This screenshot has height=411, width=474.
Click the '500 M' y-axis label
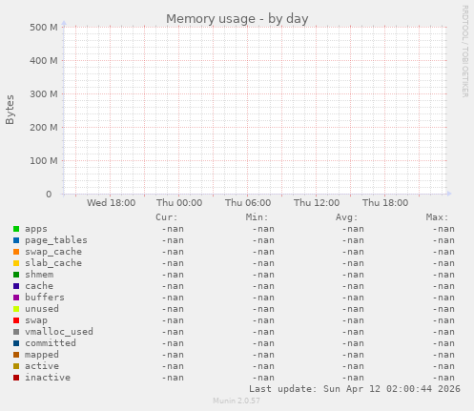[x=44, y=28]
